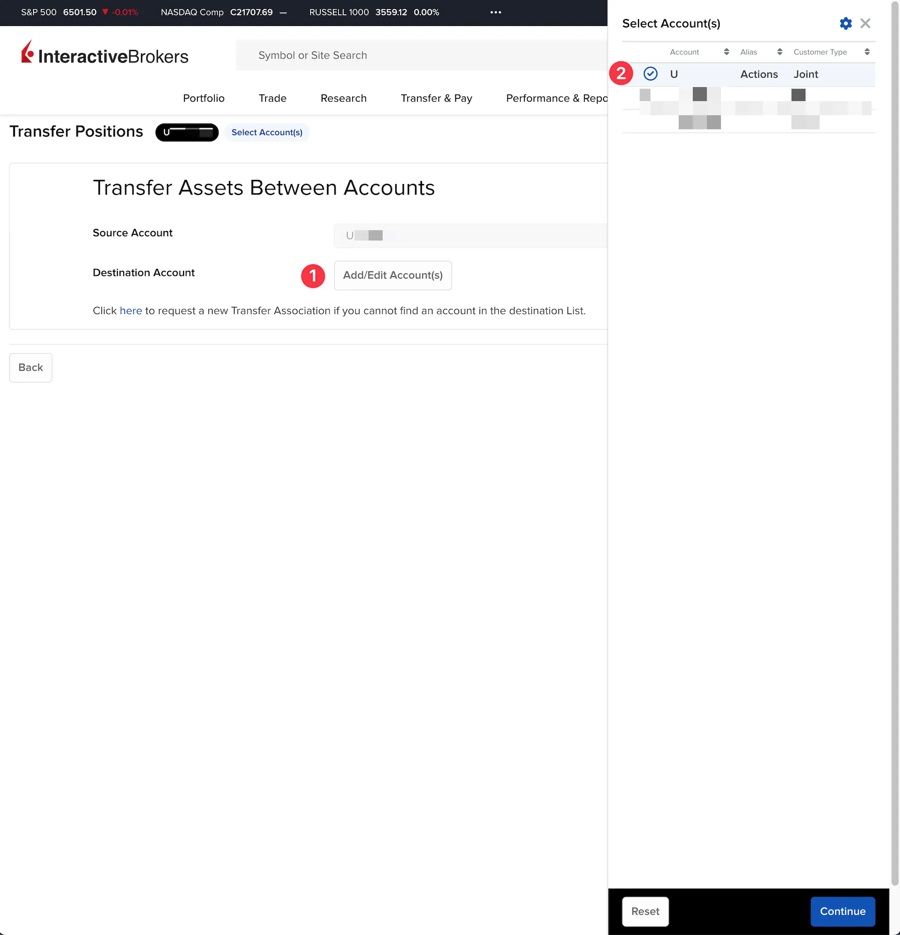Click the Interactive Brokers logo
This screenshot has width=900, height=935.
(x=104, y=53)
